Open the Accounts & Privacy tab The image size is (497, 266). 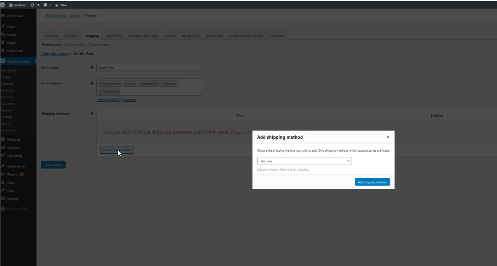coord(143,36)
